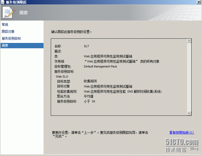202x156 pixels.
Task: Click the Web SLO entry
Action: point(62,77)
